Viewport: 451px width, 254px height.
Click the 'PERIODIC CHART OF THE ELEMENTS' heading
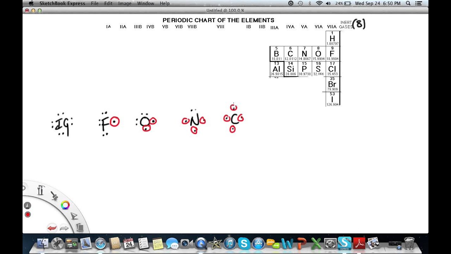click(x=218, y=20)
